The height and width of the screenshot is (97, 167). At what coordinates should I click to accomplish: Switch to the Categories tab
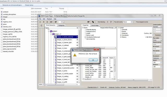pyautogui.click(x=61, y=25)
